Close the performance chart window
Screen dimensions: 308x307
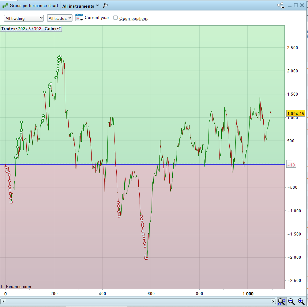[x=302, y=5]
